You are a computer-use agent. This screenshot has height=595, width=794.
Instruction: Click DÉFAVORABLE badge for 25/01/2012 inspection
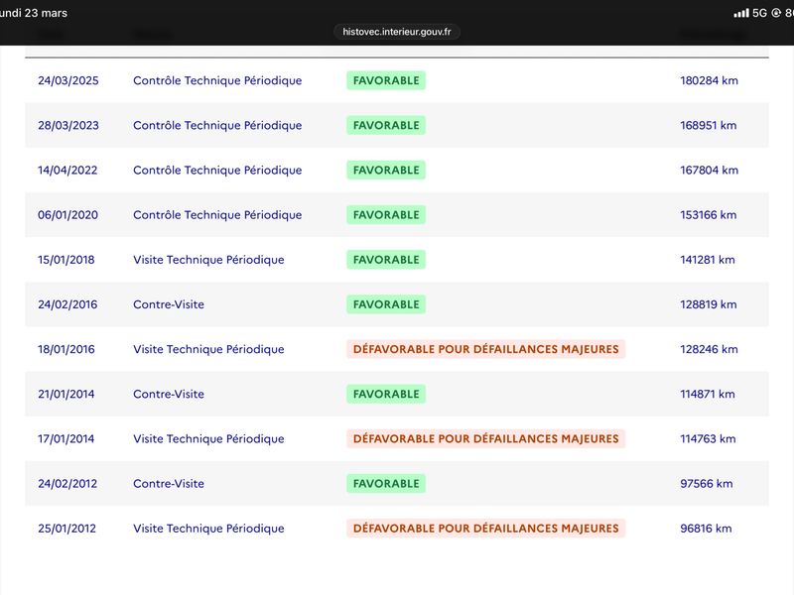tap(485, 529)
